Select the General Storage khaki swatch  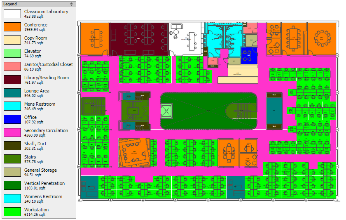pyautogui.click(x=12, y=172)
